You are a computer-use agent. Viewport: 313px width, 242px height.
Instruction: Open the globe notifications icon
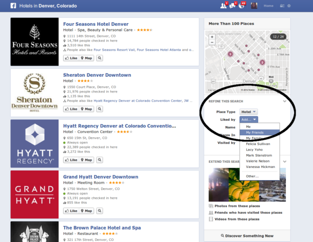point(241,6)
